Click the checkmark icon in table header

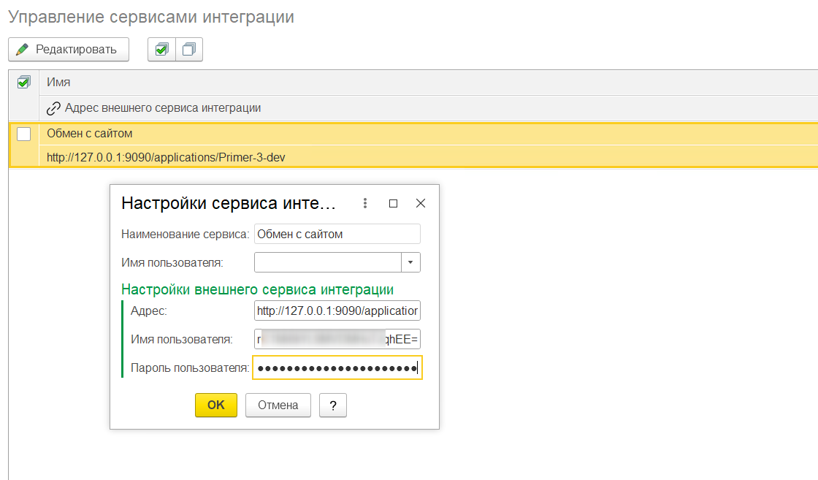tap(23, 83)
